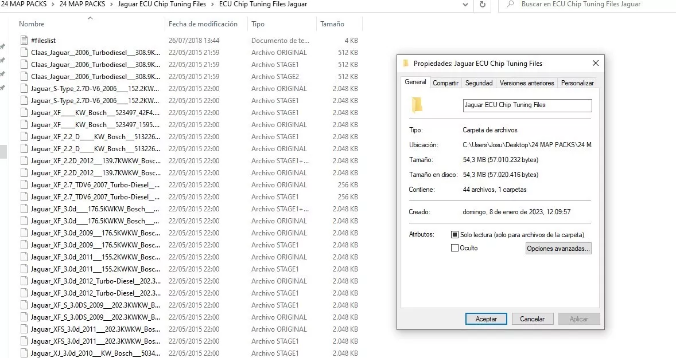
Task: Click the 'Documento de te...' type cell
Action: pos(280,41)
